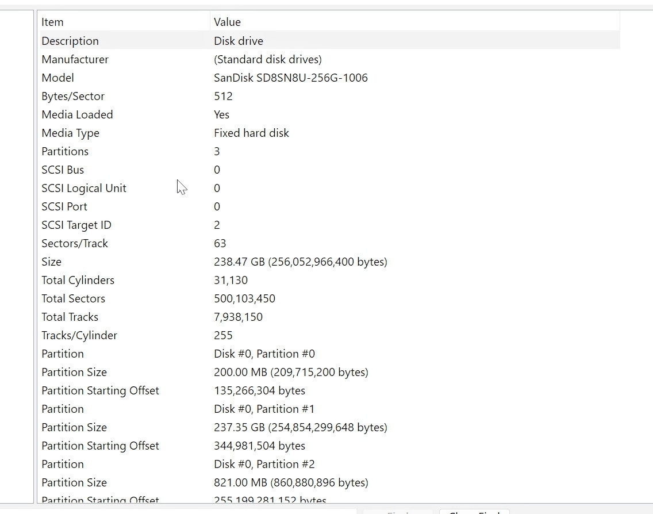Select the Media Type row

pos(331,133)
